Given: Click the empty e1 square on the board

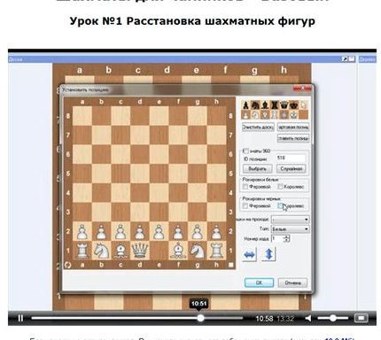Looking at the screenshot, I should (159, 251).
